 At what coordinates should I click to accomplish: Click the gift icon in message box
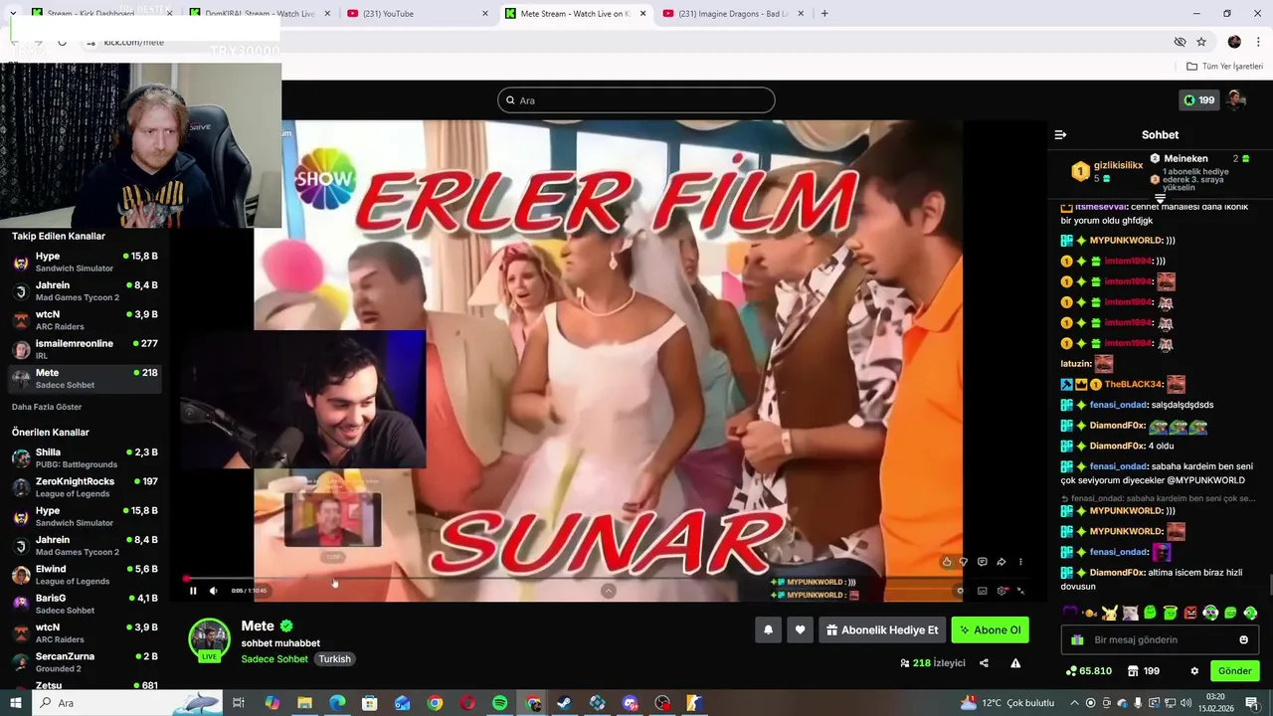(x=1077, y=639)
